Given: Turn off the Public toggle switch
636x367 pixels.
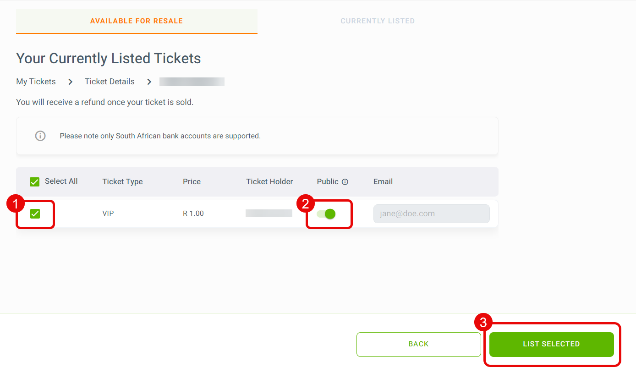Looking at the screenshot, I should [326, 214].
